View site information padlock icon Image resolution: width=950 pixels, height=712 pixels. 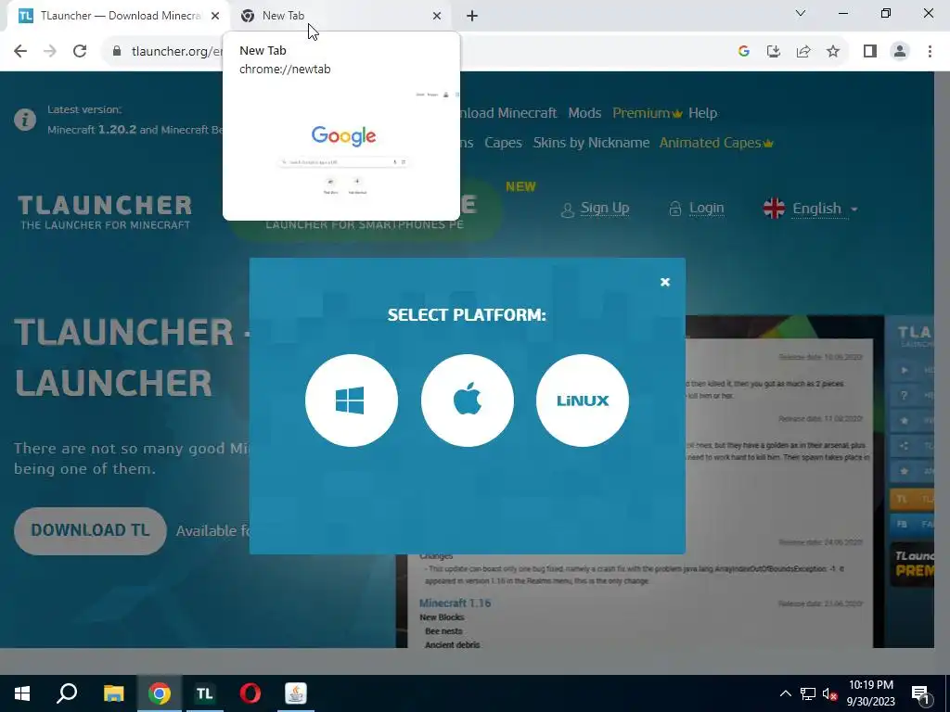tap(117, 52)
